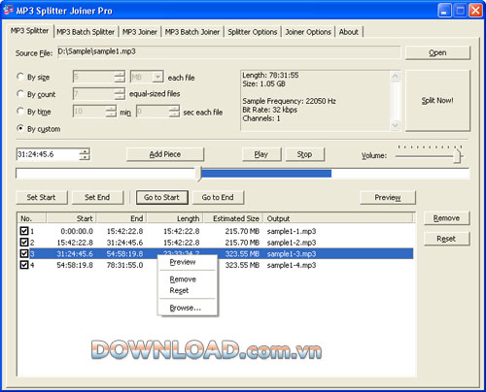Image resolution: width=486 pixels, height=392 pixels.
Task: Click the seconds spinner arrows
Action: click(x=174, y=112)
